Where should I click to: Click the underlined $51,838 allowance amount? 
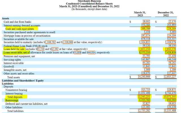[77, 53]
